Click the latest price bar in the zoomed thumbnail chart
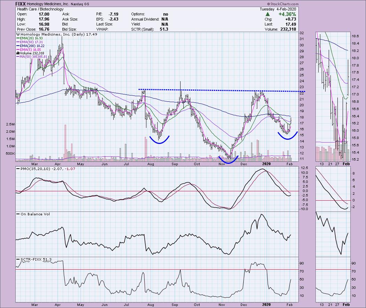 point(348,77)
